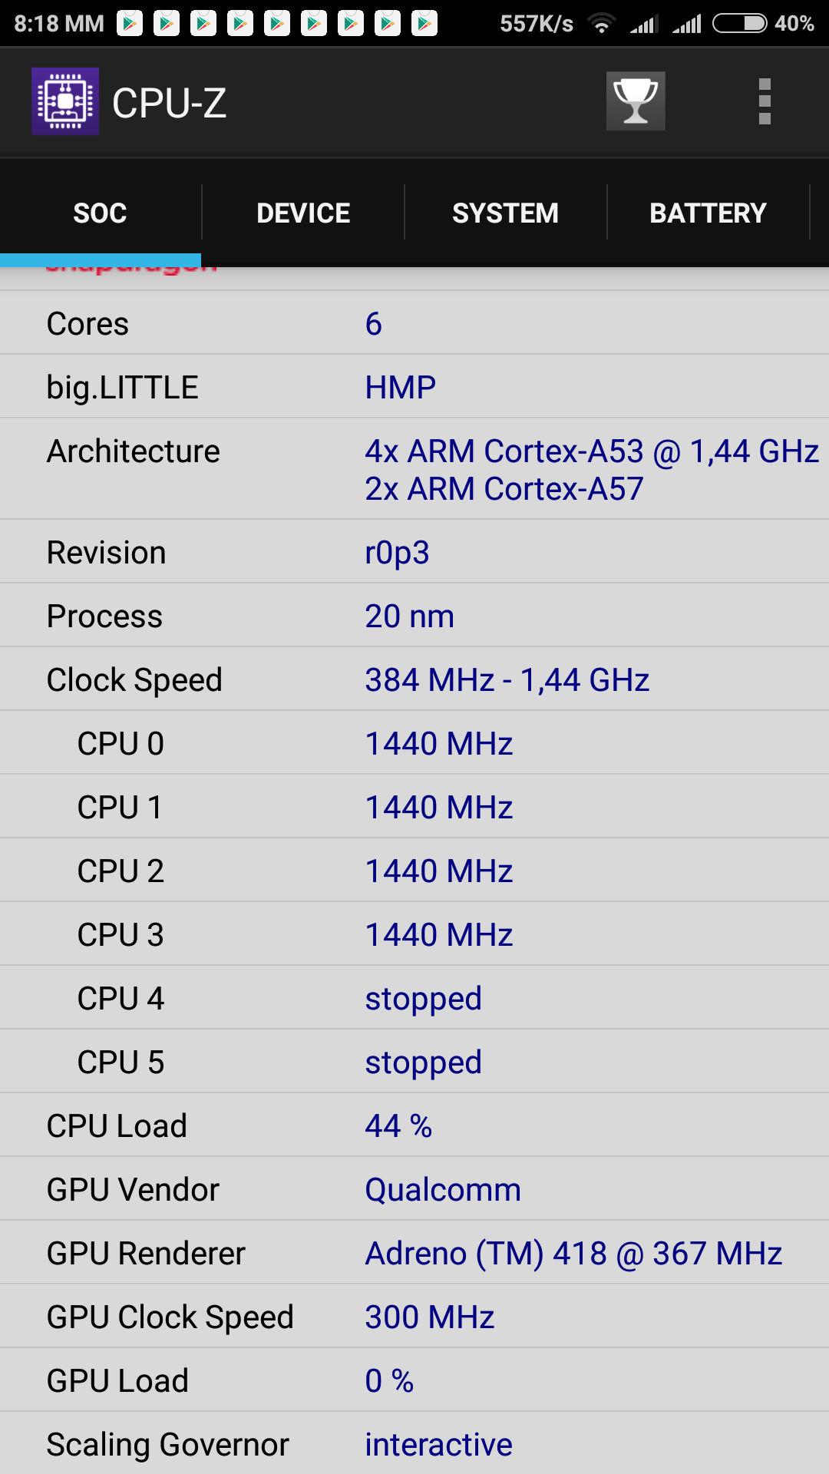Switch to the SOC tab
This screenshot has height=1474, width=829.
100,213
